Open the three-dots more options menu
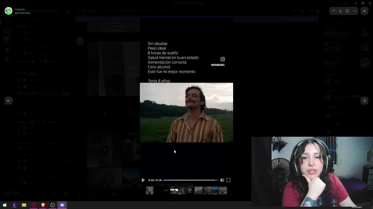Screen dimensions: 373x209 [354, 11]
